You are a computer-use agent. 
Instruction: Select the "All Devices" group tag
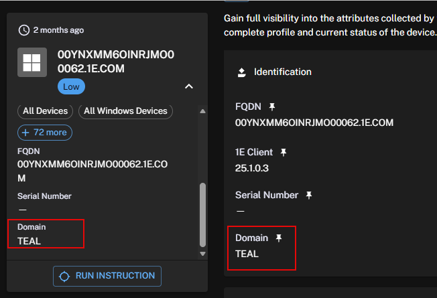coord(45,110)
